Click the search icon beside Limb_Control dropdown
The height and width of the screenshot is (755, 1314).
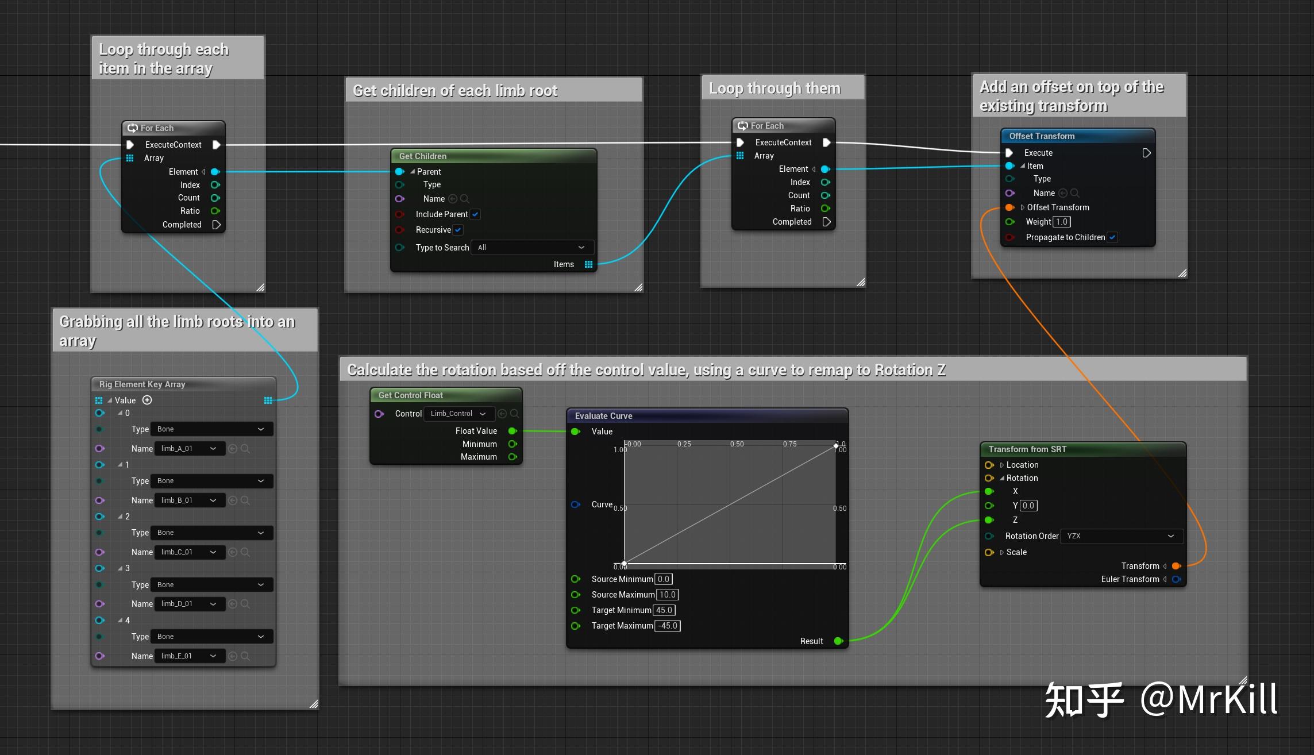515,414
